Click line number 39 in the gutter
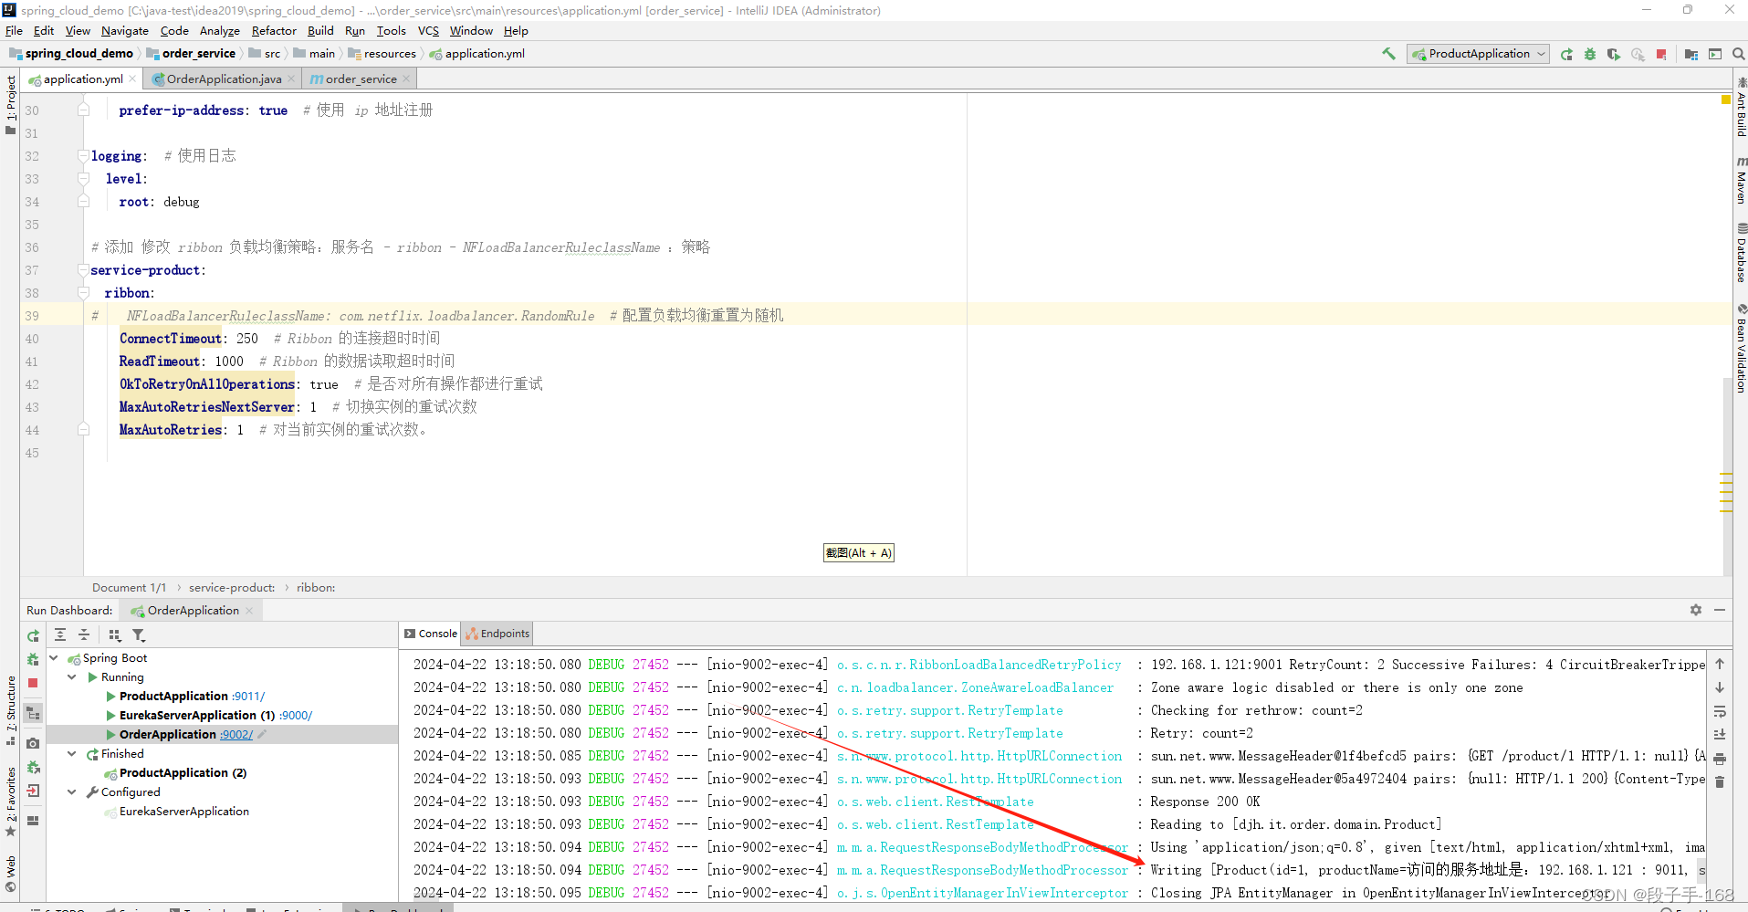The image size is (1748, 912). click(x=32, y=316)
